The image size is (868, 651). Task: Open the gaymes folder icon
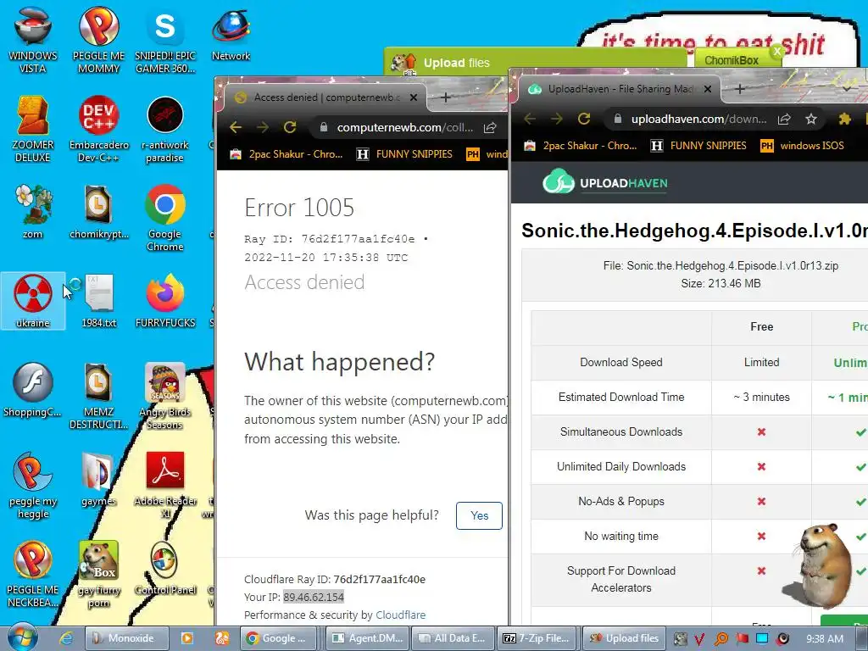pos(98,480)
